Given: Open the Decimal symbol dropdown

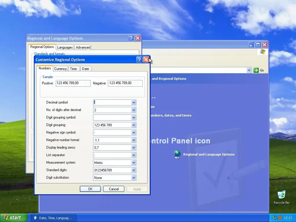Looking at the screenshot, I should [x=134, y=103].
